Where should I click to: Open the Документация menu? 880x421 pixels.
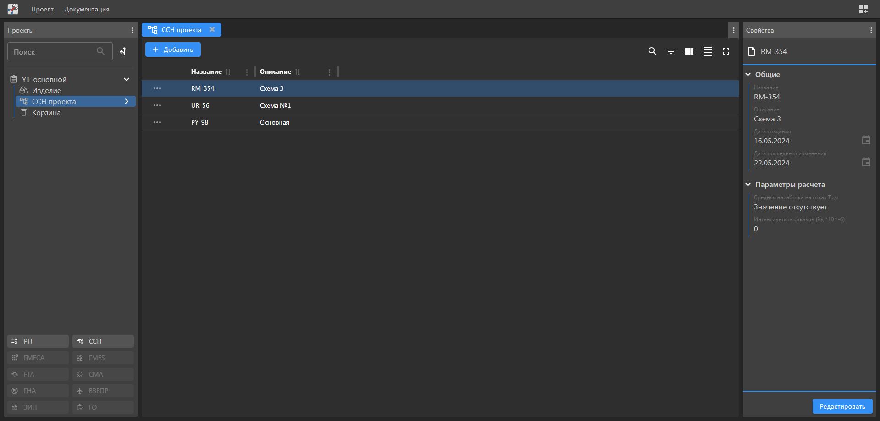pyautogui.click(x=87, y=9)
